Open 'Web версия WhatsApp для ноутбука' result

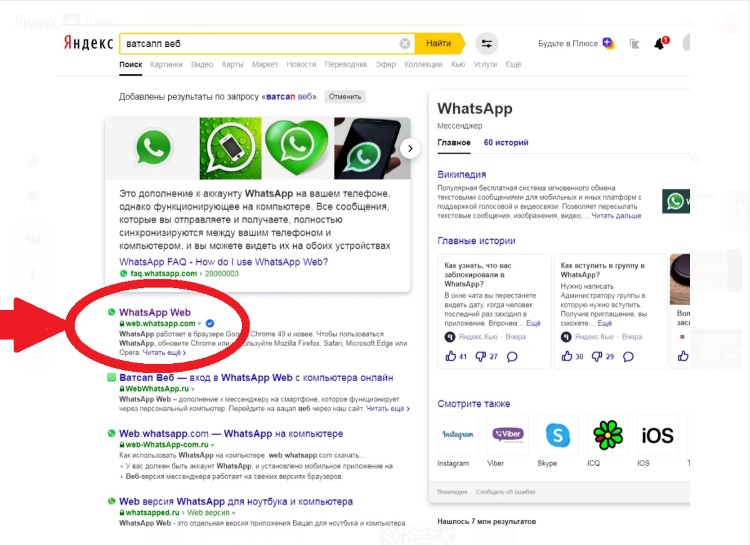pos(236,502)
